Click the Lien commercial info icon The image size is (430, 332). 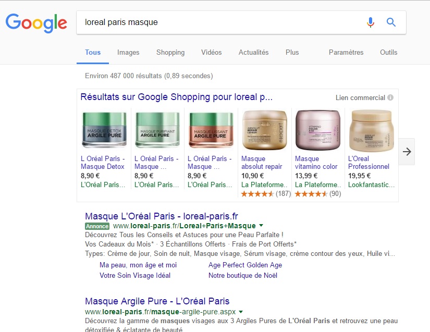tap(390, 97)
